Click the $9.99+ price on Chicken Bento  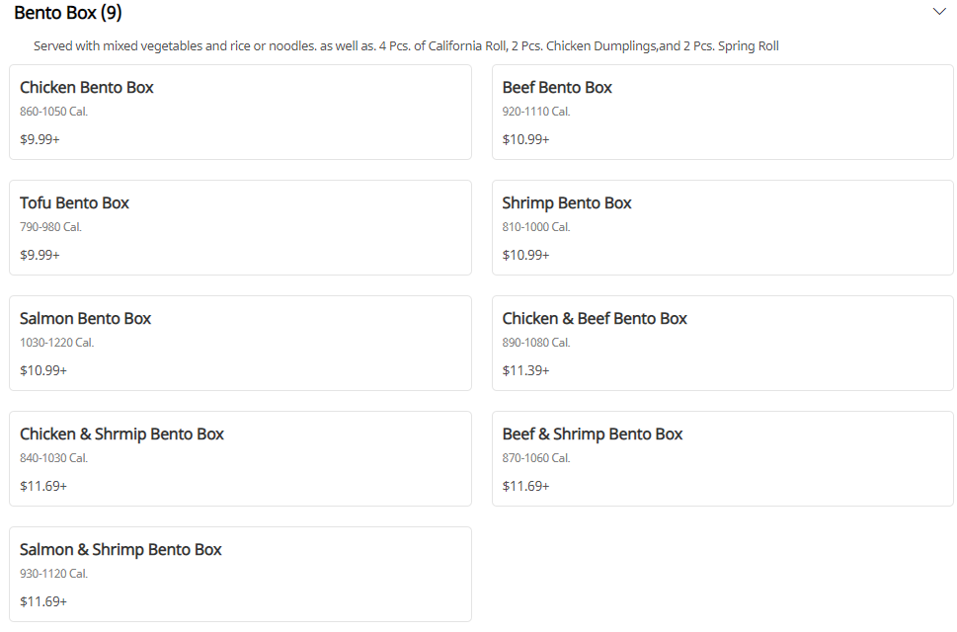coord(40,139)
